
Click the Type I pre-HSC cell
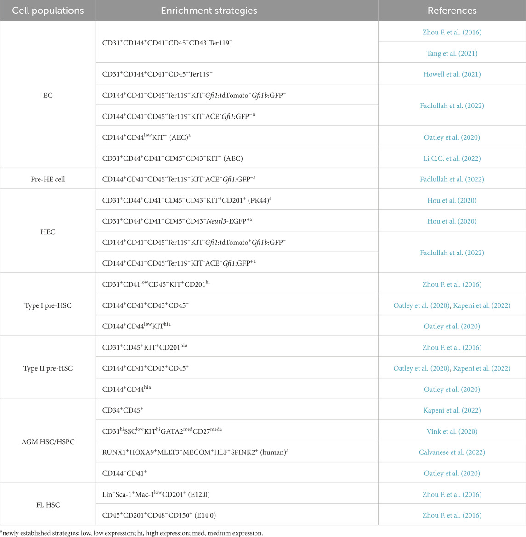pyautogui.click(x=48, y=305)
